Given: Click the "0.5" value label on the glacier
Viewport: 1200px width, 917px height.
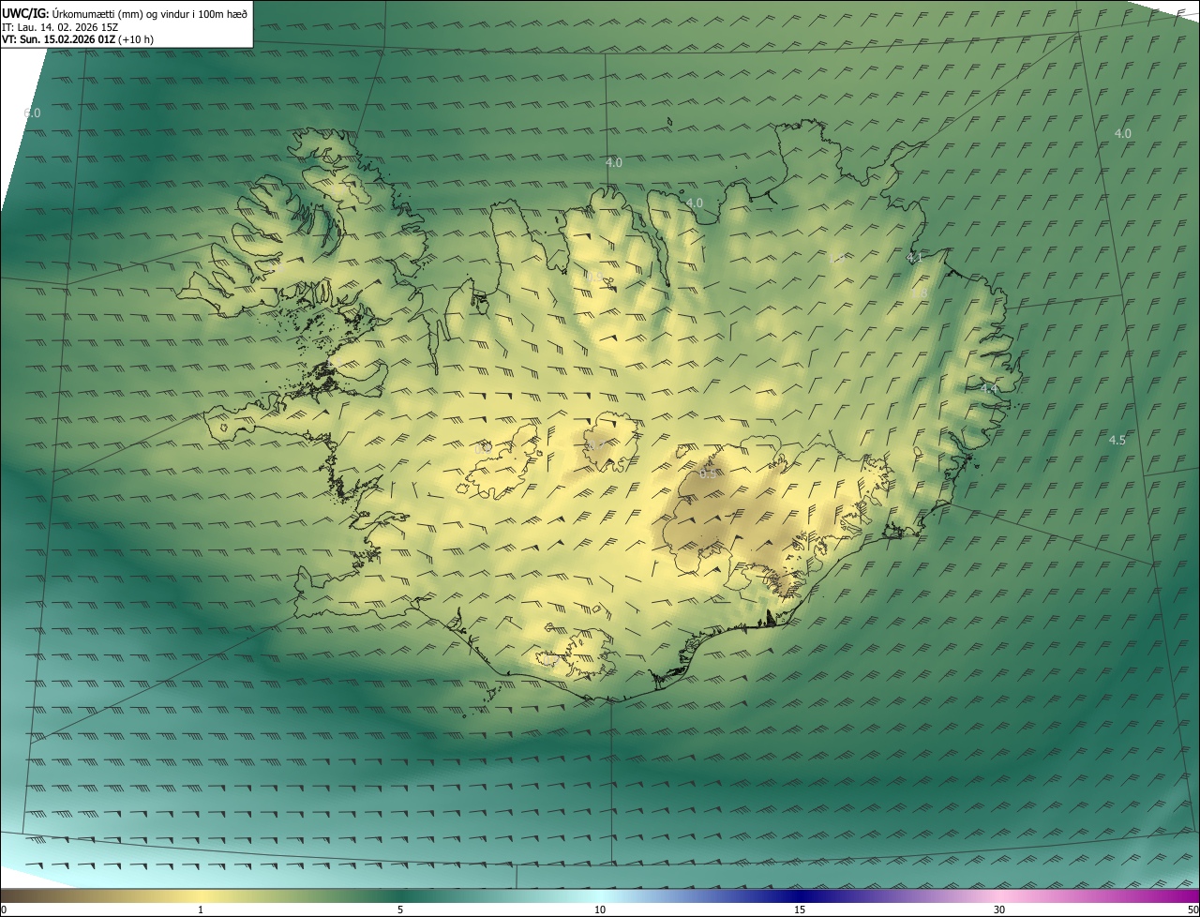Looking at the screenshot, I should [708, 474].
